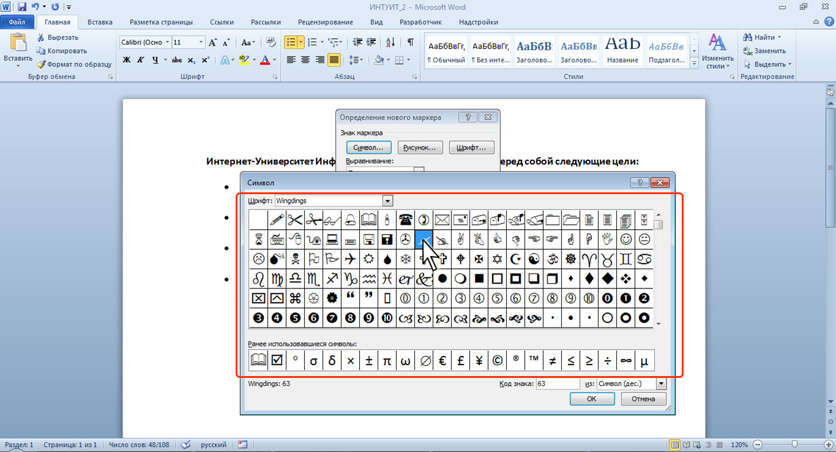
Task: Switch to the Разработчик tab
Action: (x=420, y=22)
